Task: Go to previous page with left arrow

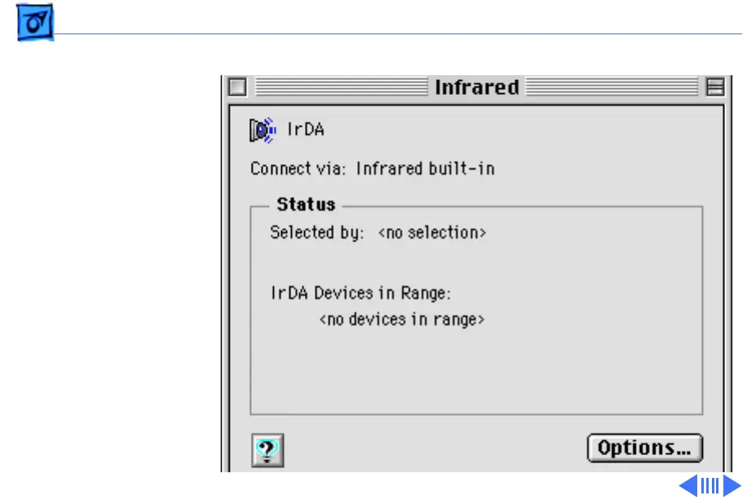Action: (688, 486)
